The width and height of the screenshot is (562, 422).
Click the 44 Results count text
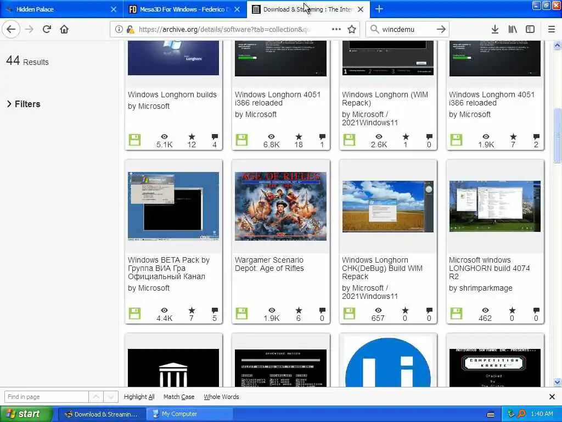27,61
